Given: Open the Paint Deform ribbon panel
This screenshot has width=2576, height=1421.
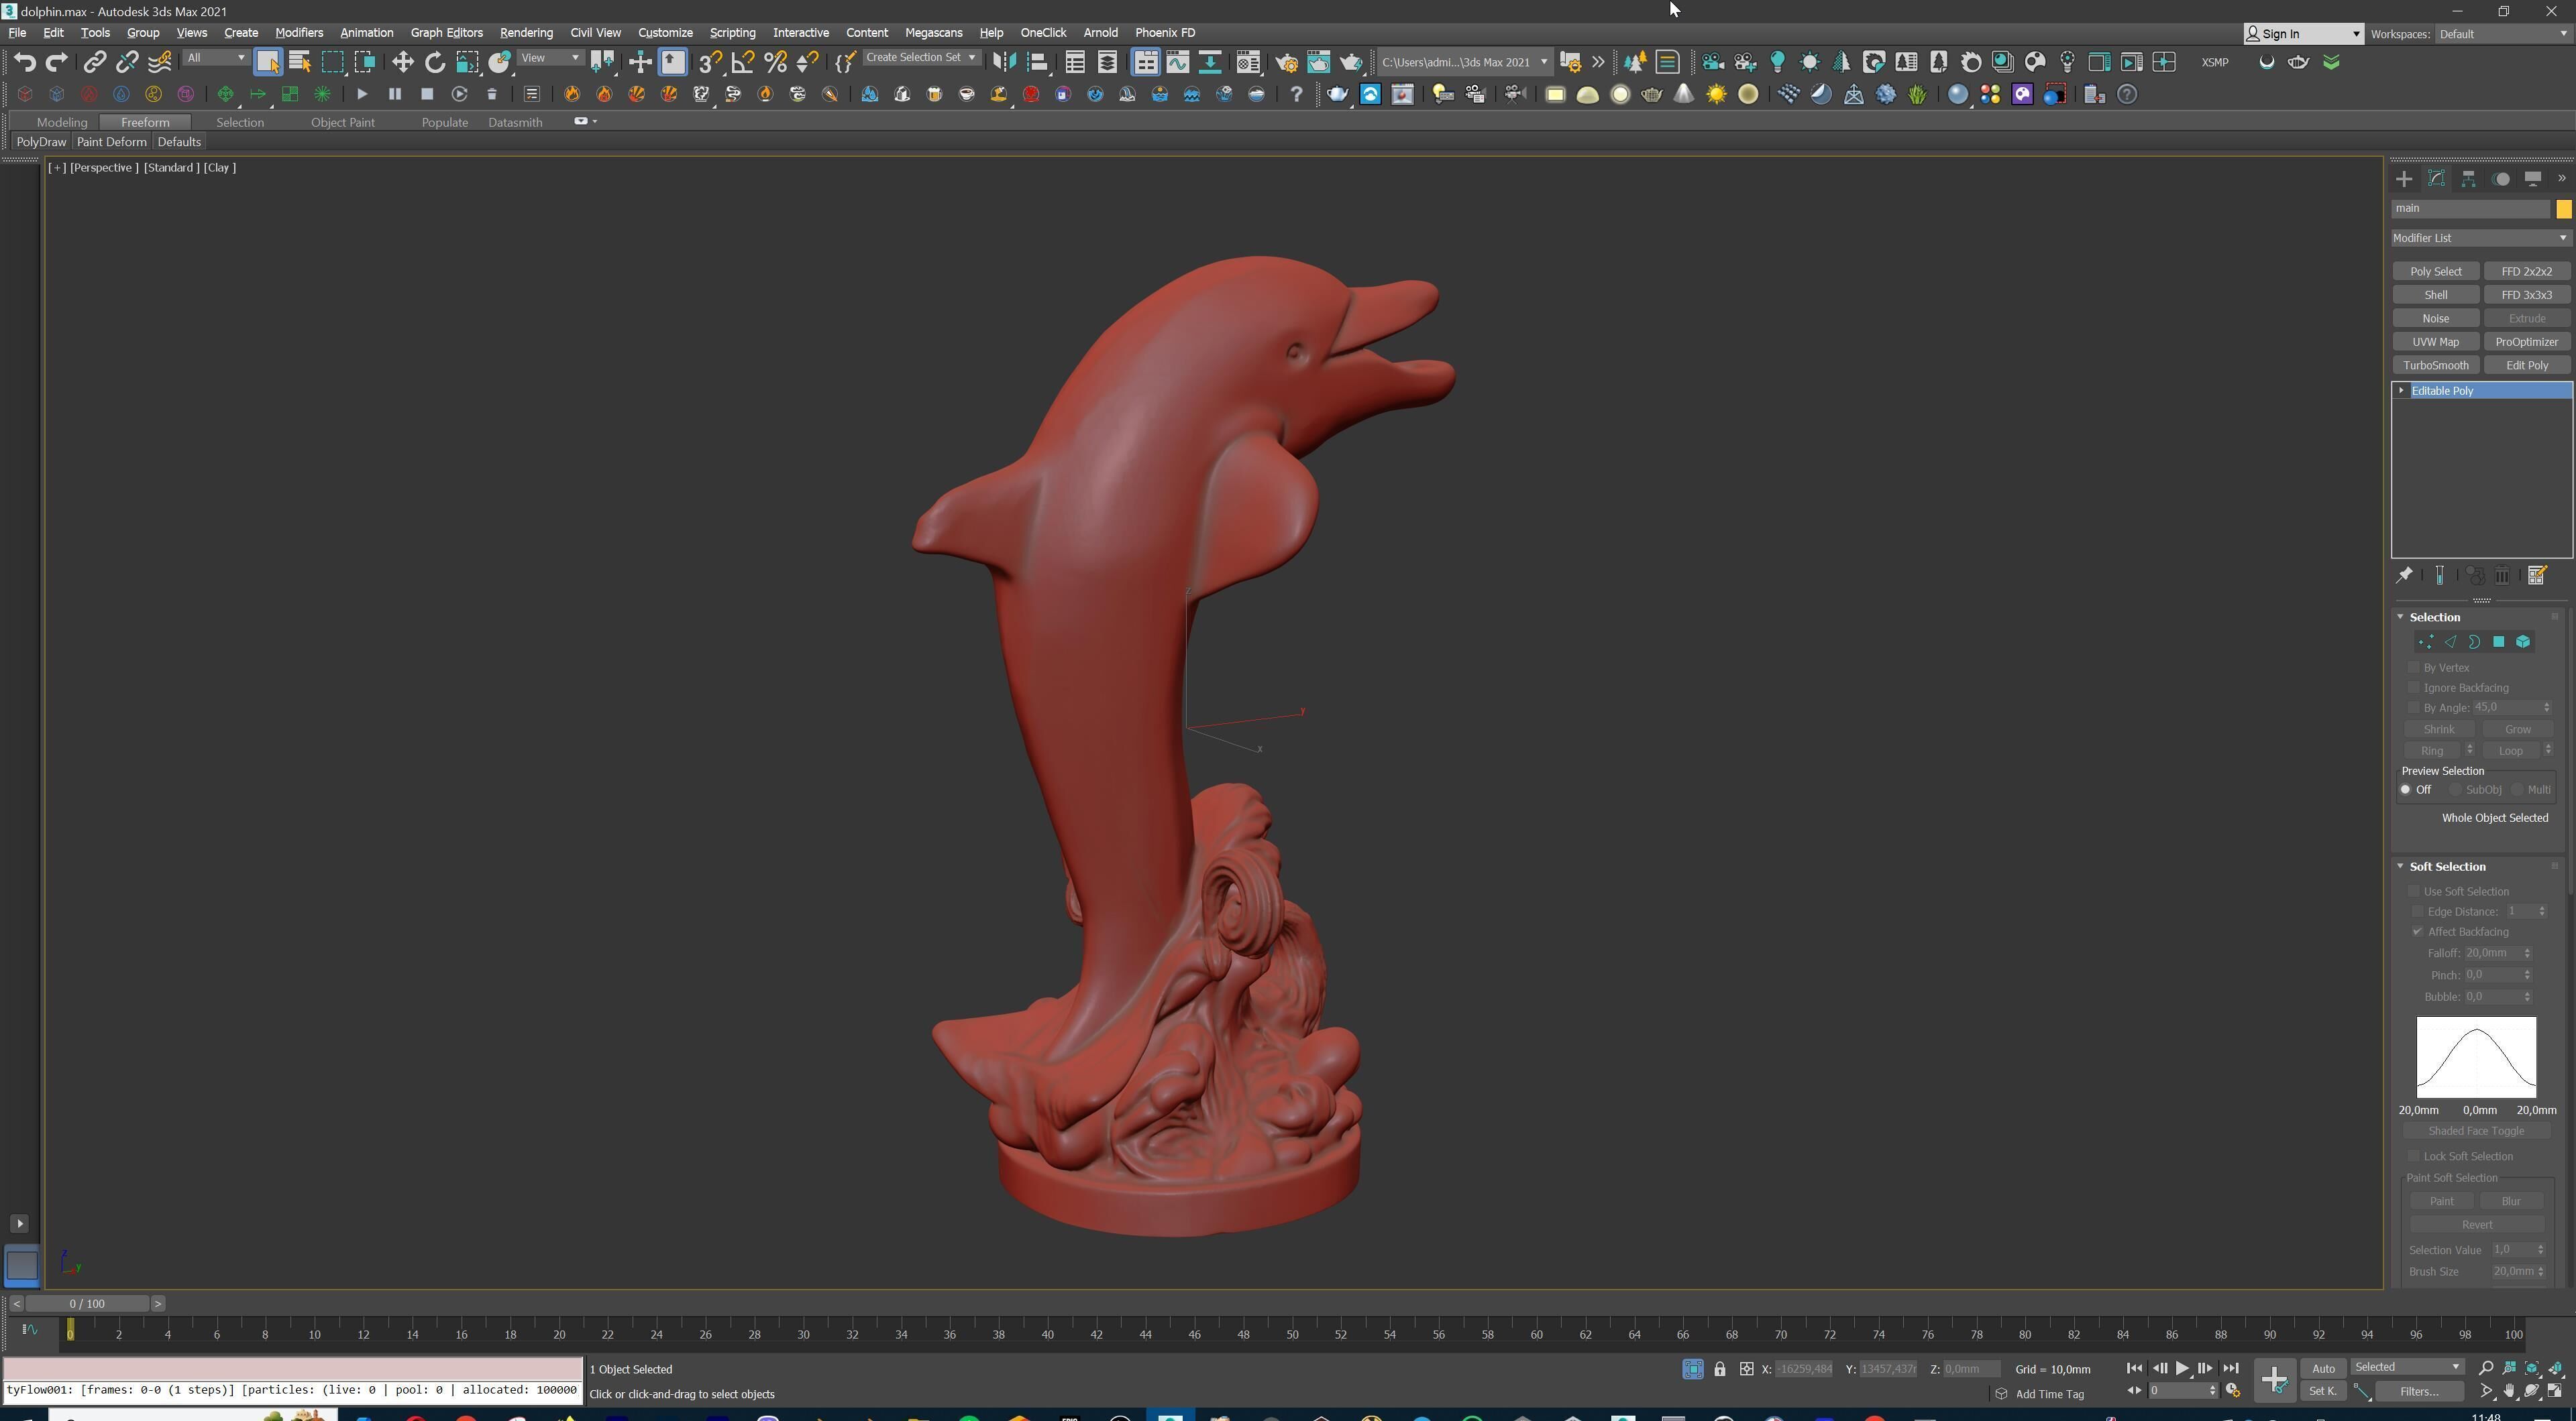Looking at the screenshot, I should (x=111, y=142).
